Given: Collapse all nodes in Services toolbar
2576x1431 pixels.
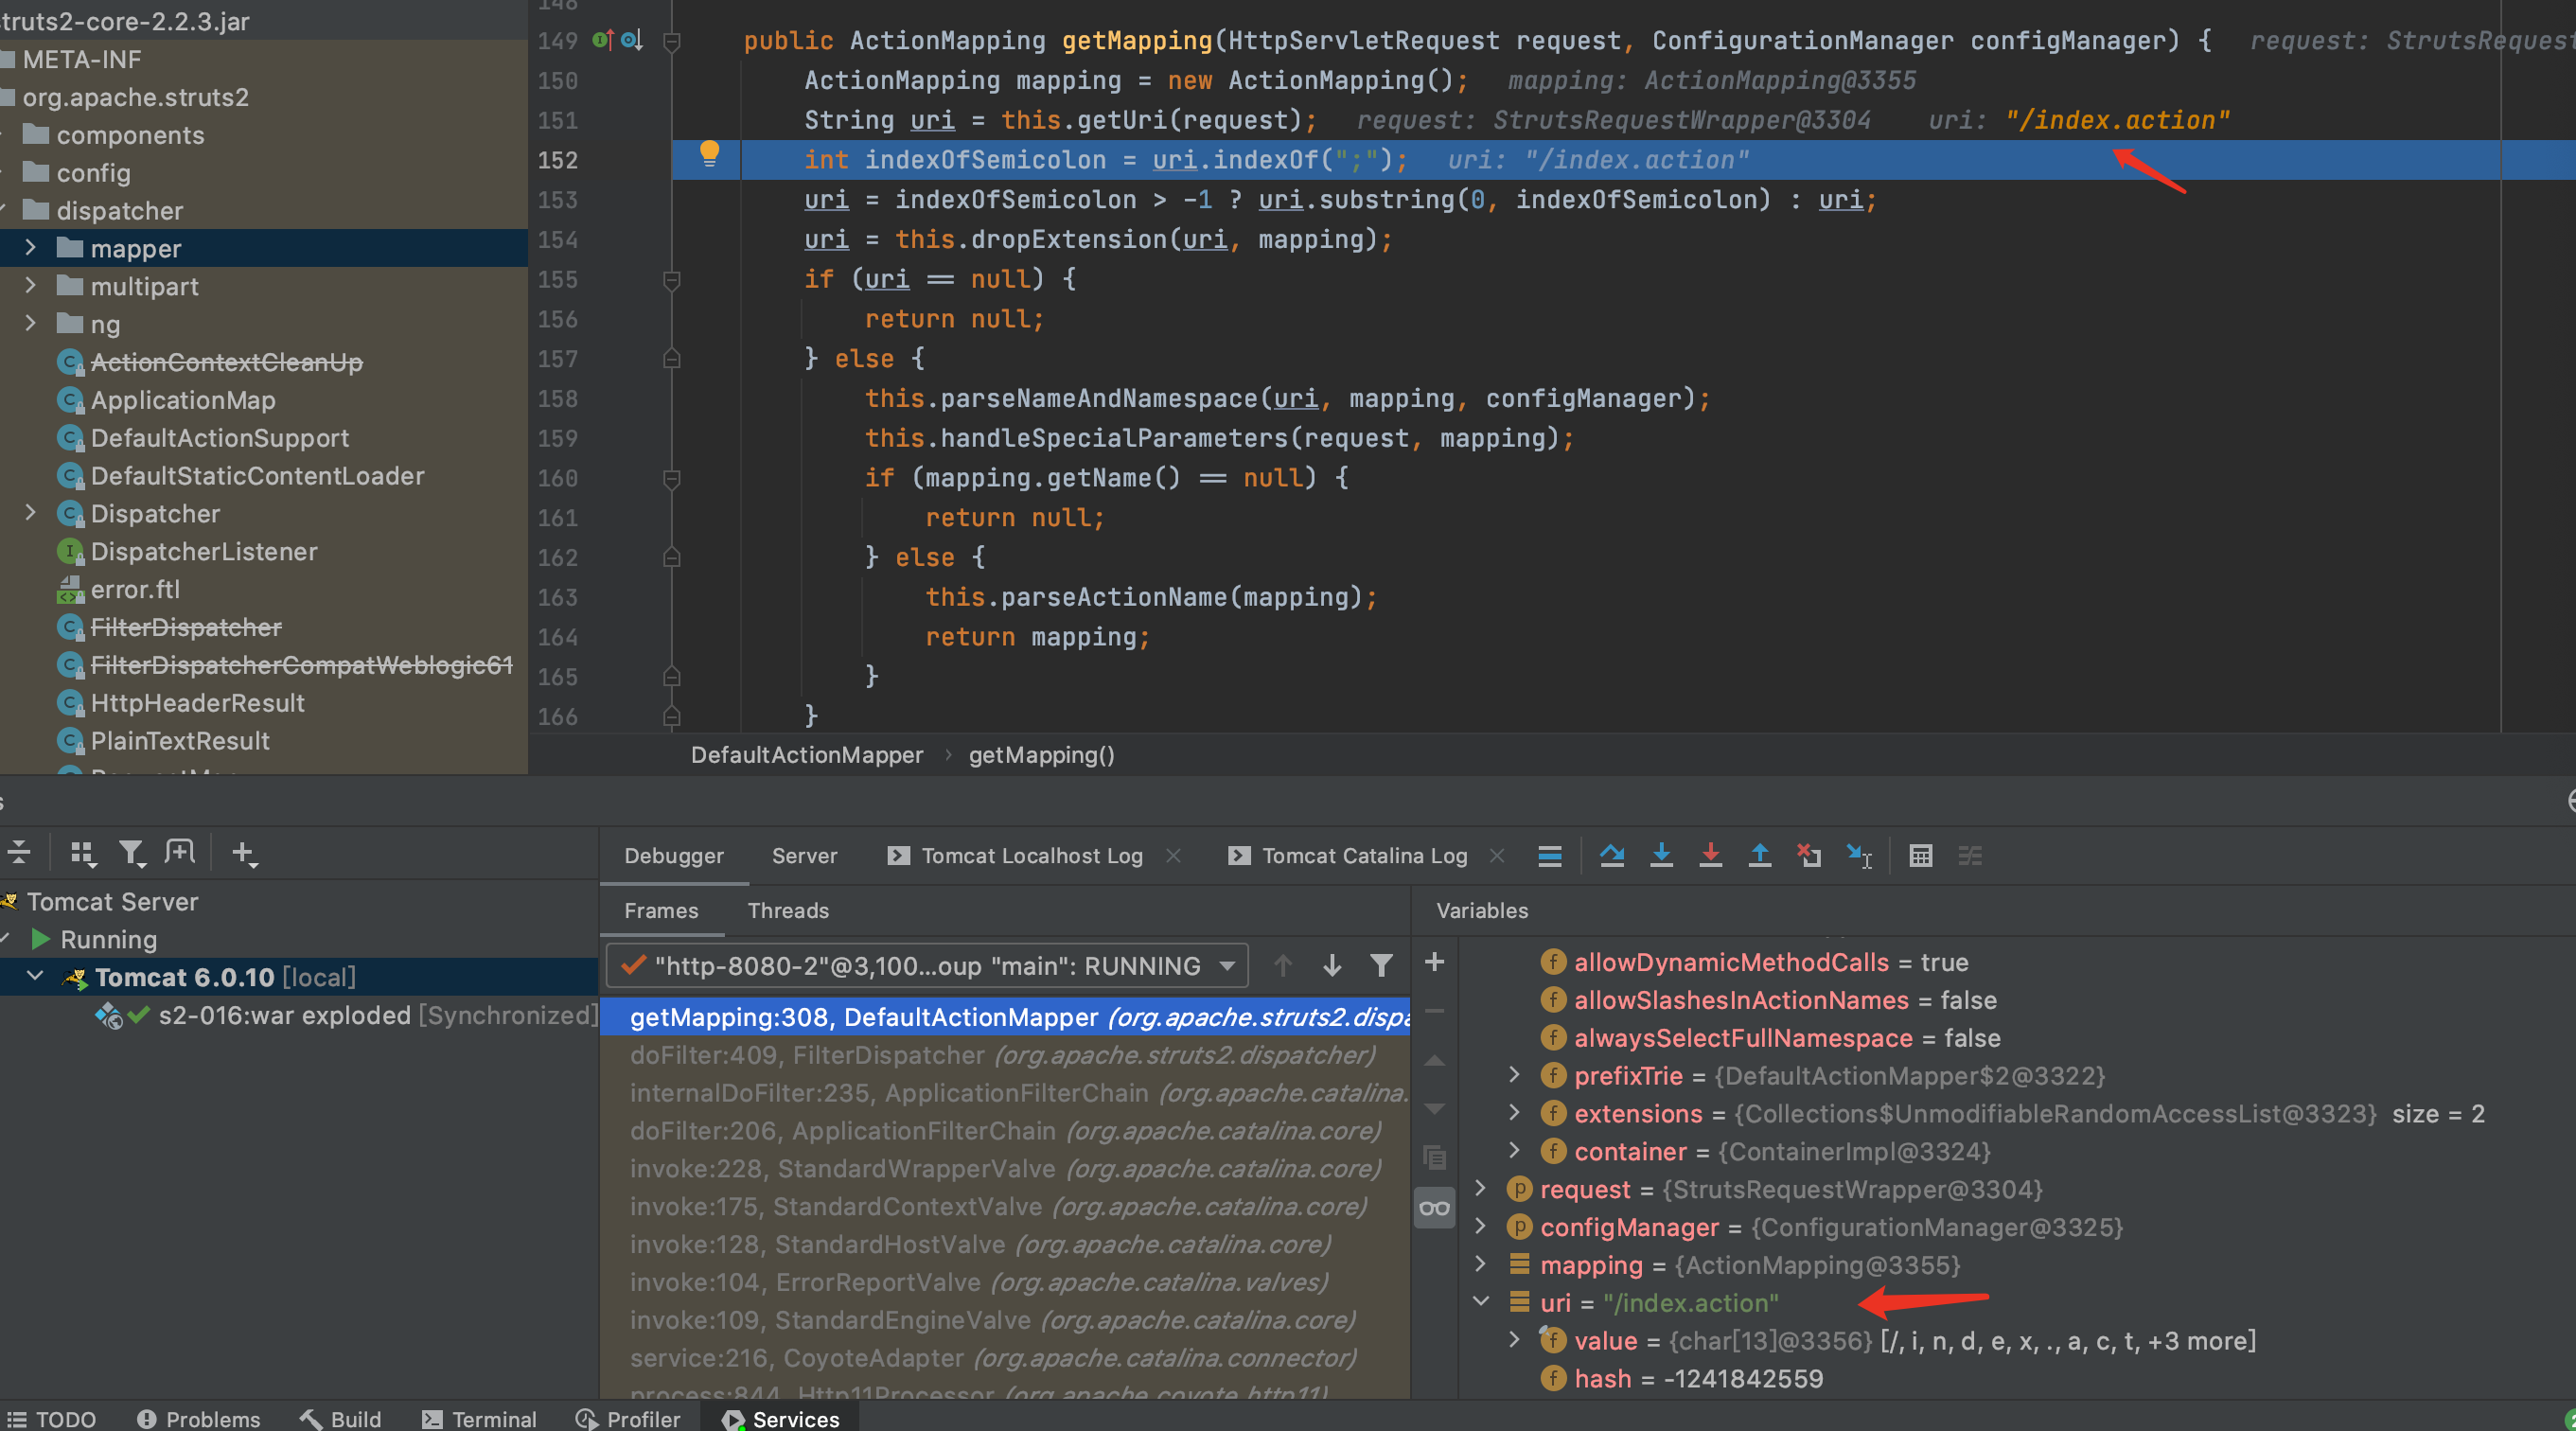Looking at the screenshot, I should [x=19, y=853].
